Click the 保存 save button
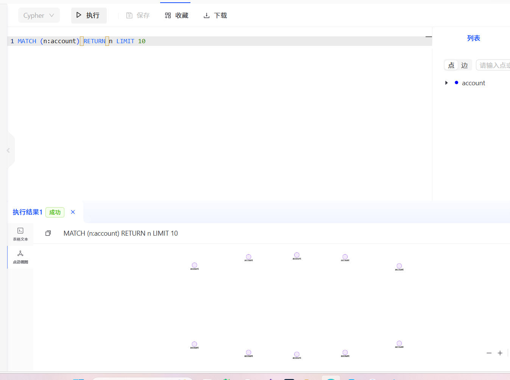Viewport: 510px width, 380px height. (138, 16)
